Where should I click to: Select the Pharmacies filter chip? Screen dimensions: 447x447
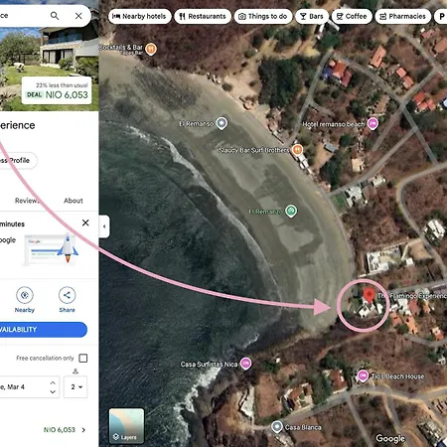(403, 16)
